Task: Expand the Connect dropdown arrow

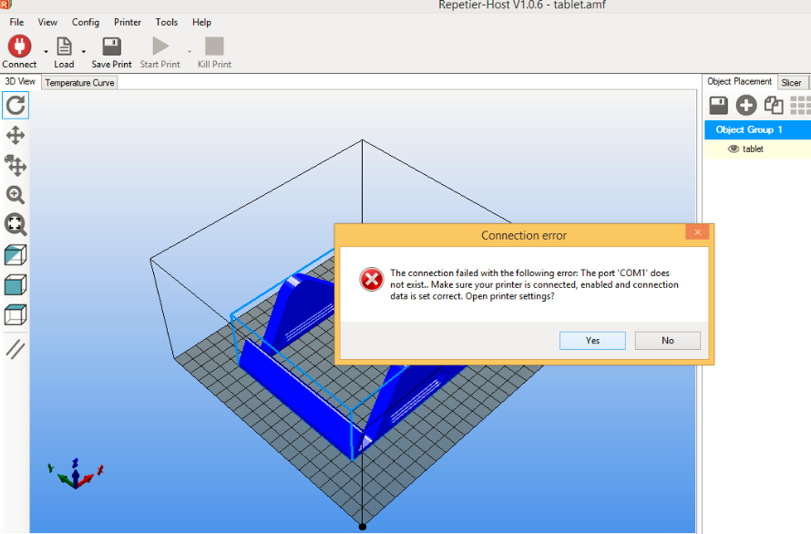Action: coord(46,52)
